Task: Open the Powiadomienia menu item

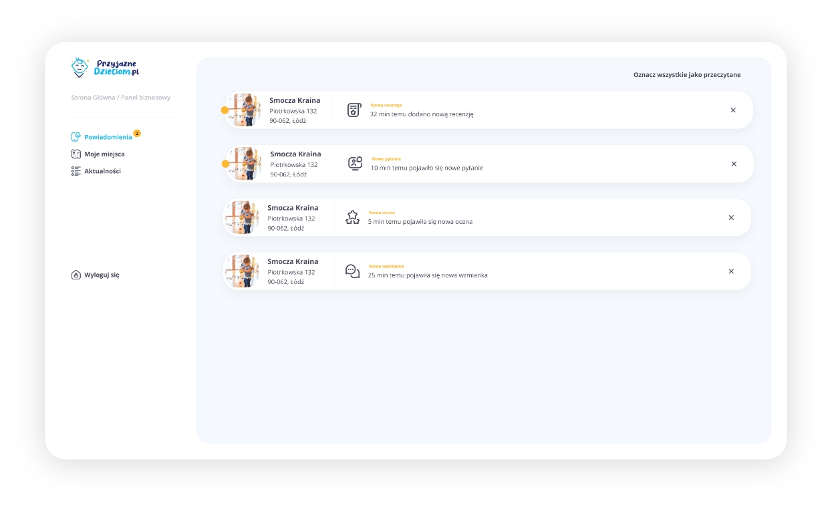Action: coord(108,137)
